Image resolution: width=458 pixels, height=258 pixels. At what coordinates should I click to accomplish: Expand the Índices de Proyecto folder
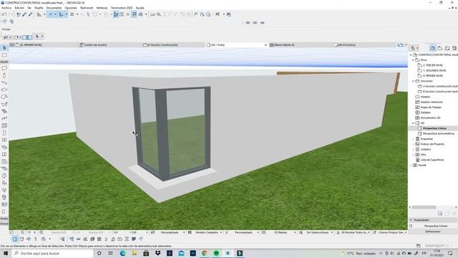coord(413,144)
